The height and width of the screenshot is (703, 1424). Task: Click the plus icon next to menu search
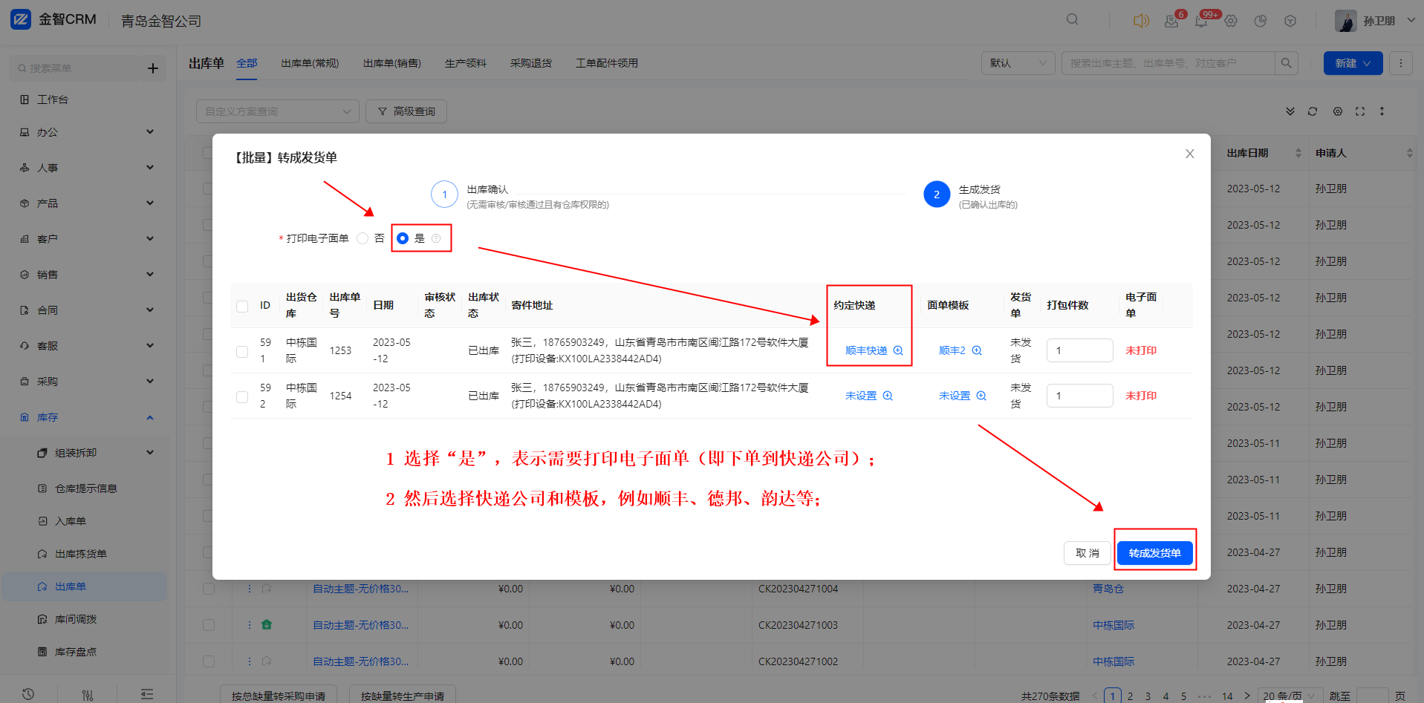[153, 68]
